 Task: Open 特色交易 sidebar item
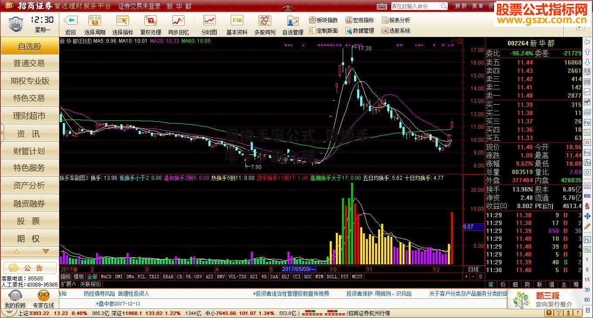coord(30,98)
